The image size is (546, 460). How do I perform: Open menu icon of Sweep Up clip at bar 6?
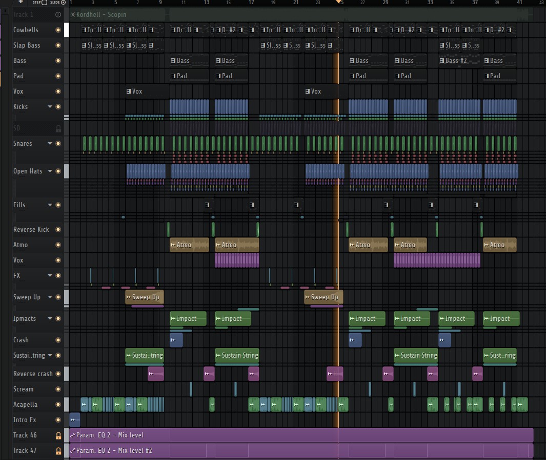tap(129, 297)
